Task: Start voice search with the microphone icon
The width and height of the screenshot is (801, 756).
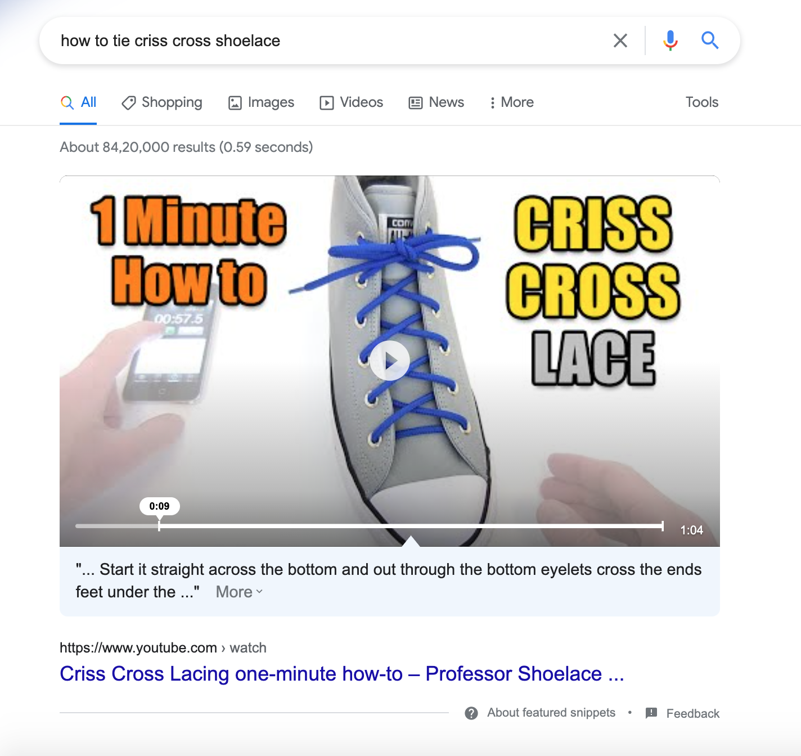Action: (670, 40)
